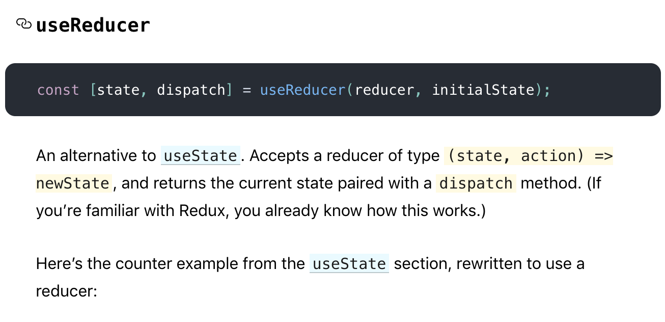This screenshot has height=322, width=665.
Task: Click the highlighted '(state, action) =>' inline code
Action: click(x=529, y=155)
